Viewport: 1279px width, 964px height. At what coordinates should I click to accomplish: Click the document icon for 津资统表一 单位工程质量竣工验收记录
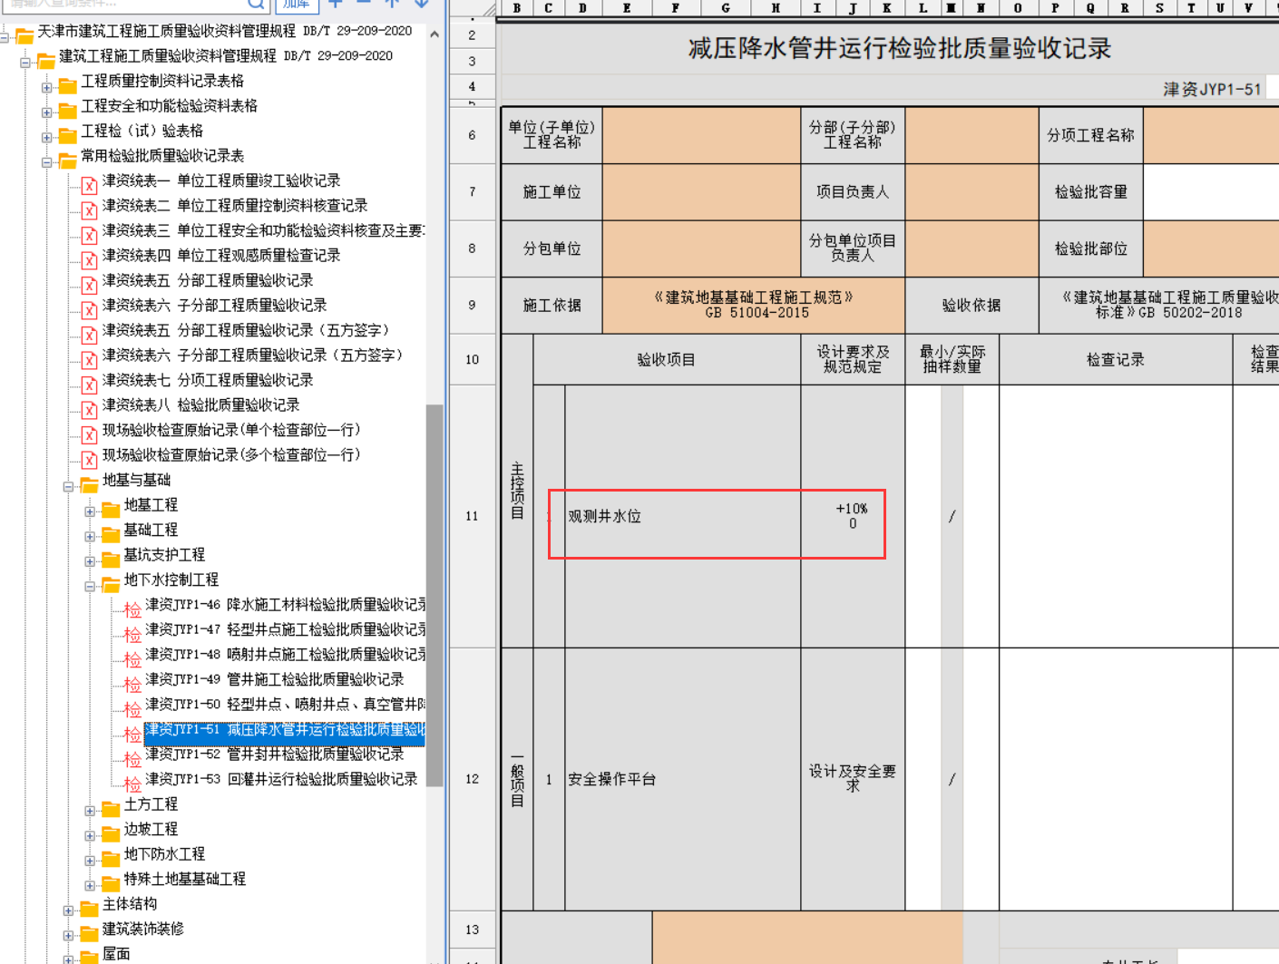tap(89, 186)
